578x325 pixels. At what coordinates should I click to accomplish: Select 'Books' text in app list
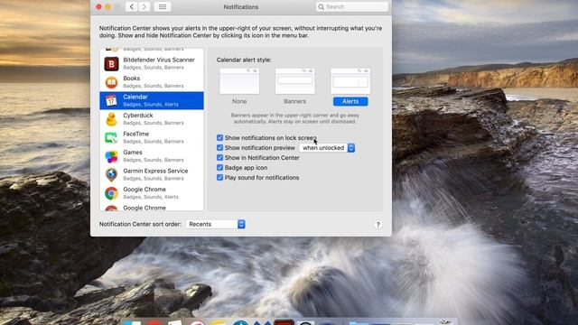tap(132, 79)
